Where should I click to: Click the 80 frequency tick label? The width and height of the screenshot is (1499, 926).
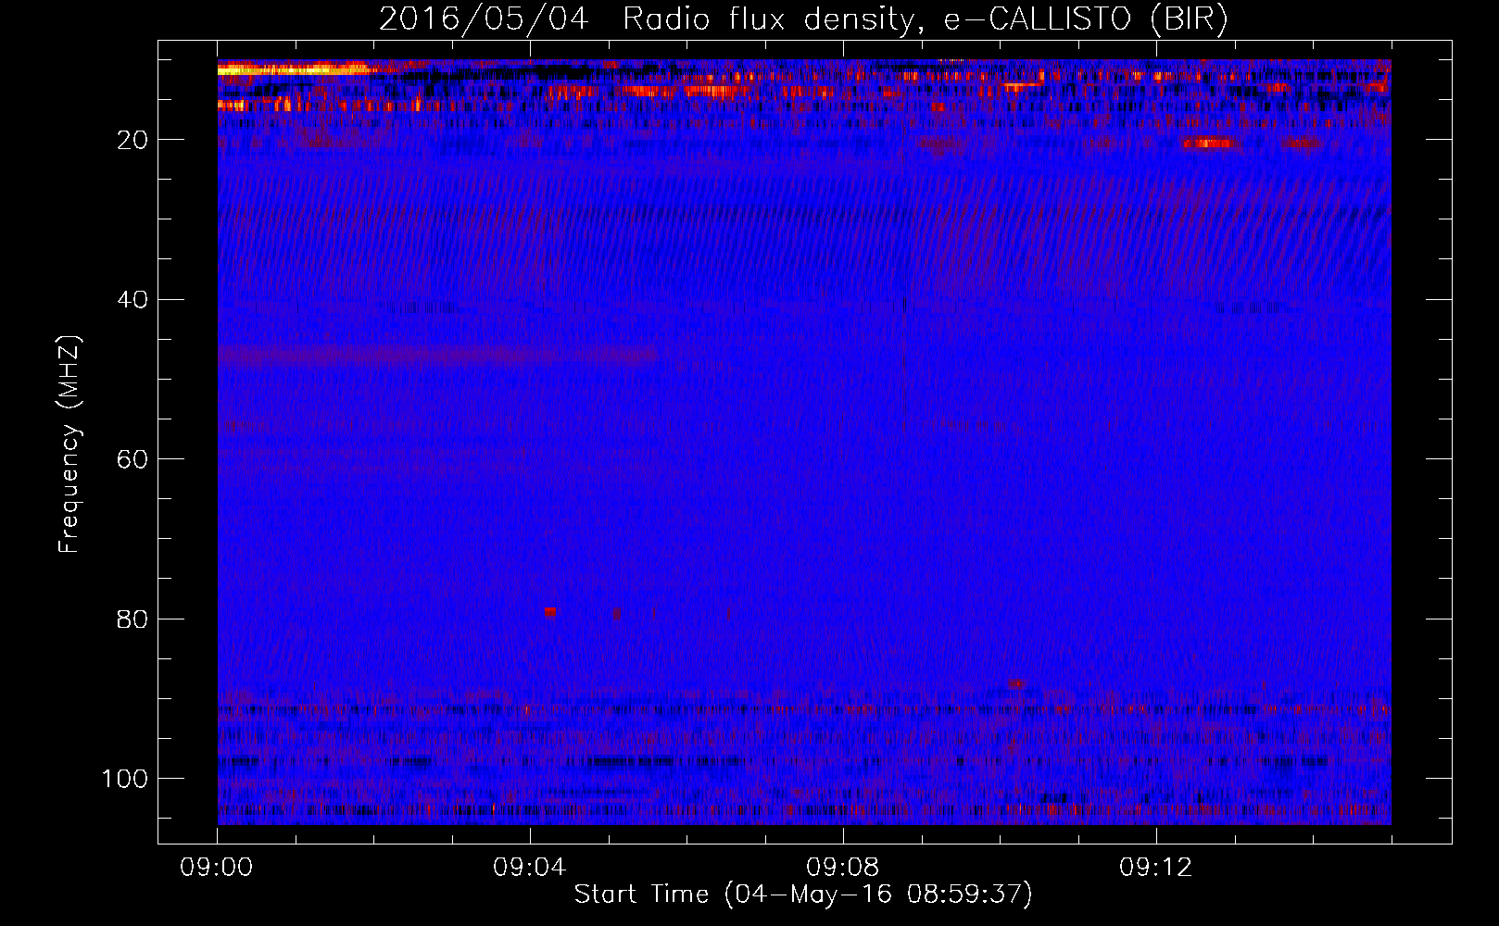pyautogui.click(x=133, y=619)
